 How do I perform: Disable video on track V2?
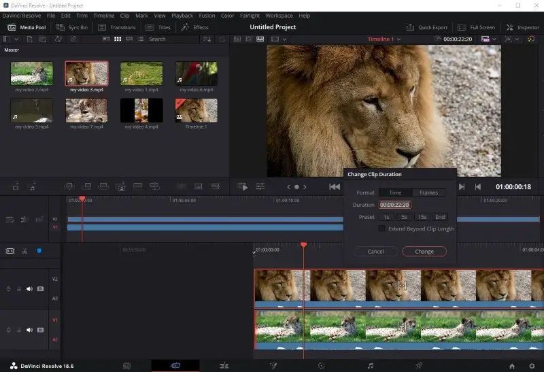pos(41,289)
